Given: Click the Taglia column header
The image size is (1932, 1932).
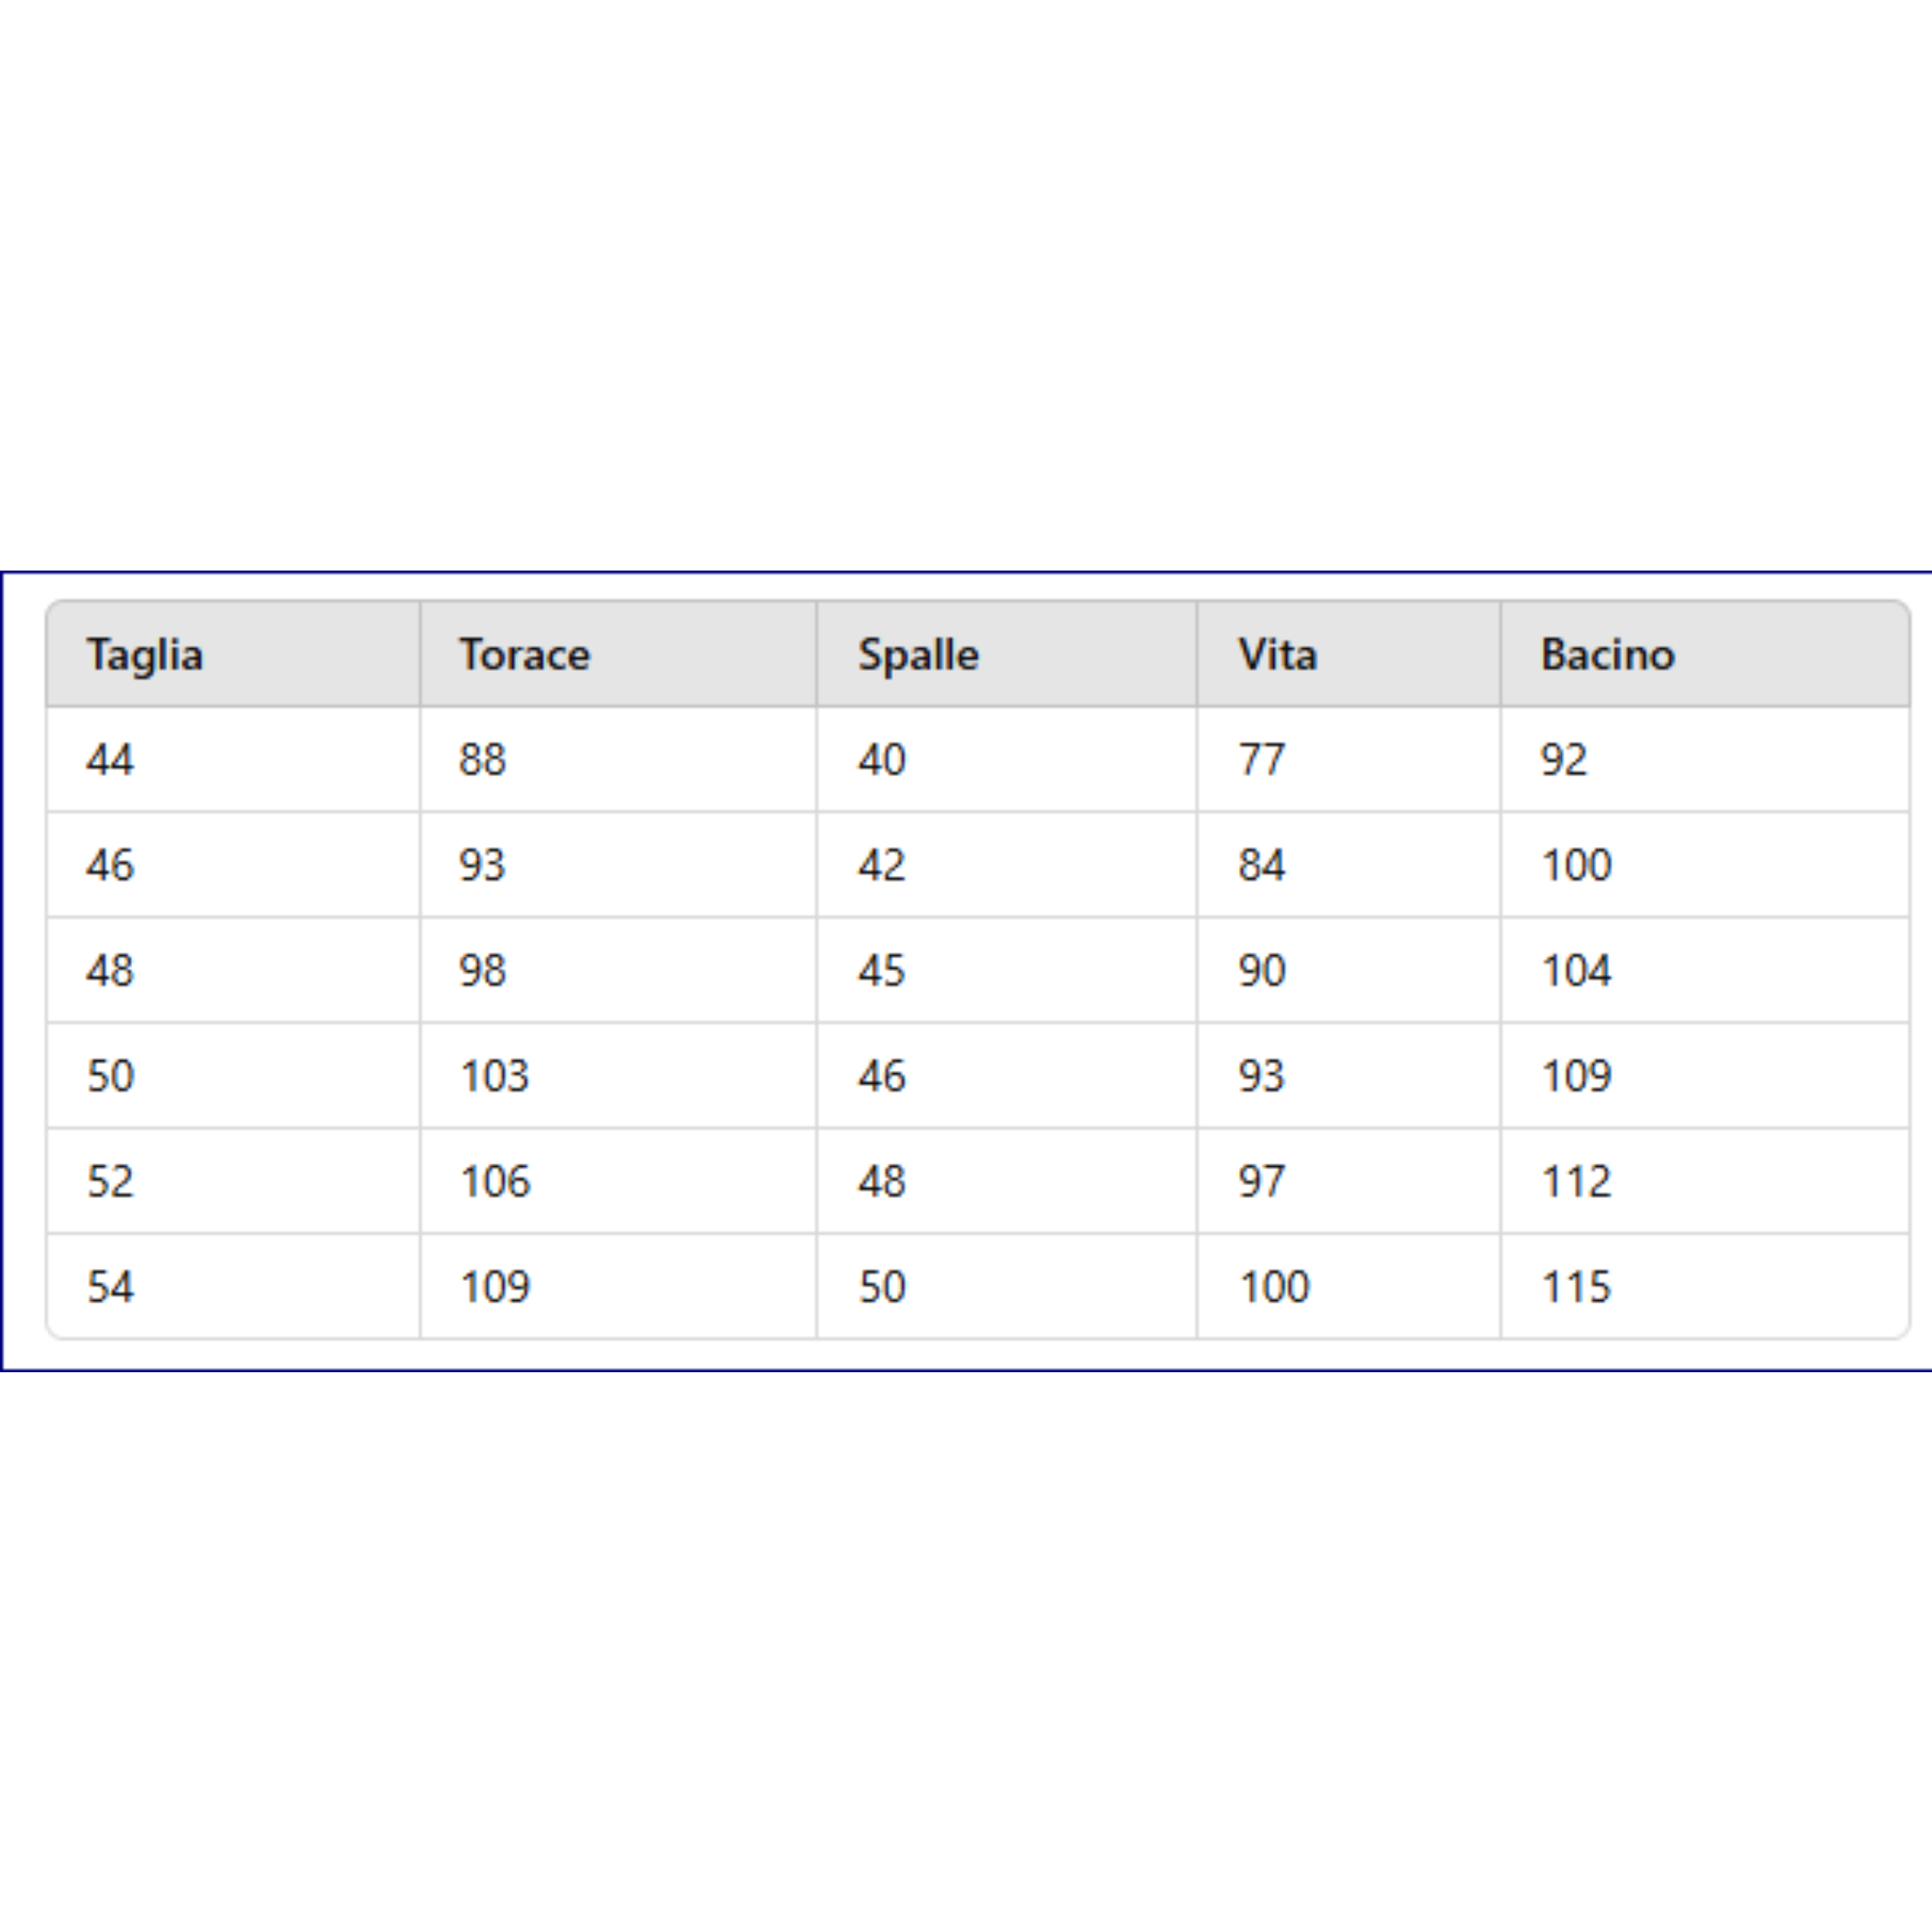Looking at the screenshot, I should click(x=145, y=655).
